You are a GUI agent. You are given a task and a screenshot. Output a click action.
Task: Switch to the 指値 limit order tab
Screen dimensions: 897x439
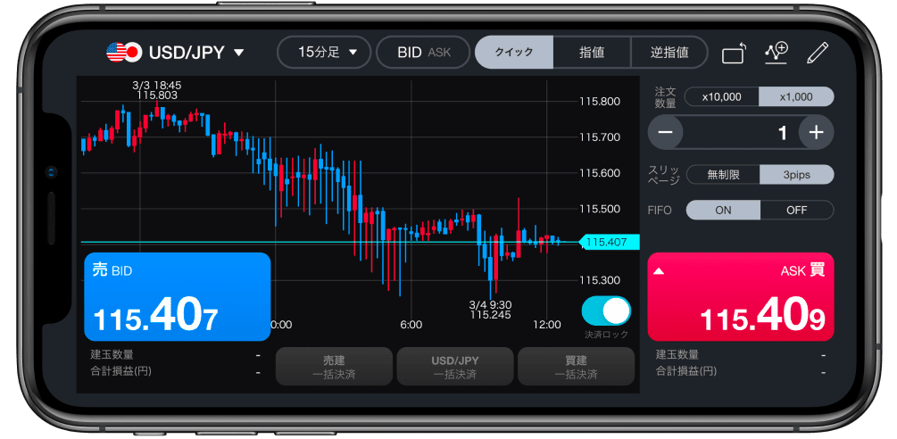pos(592,53)
